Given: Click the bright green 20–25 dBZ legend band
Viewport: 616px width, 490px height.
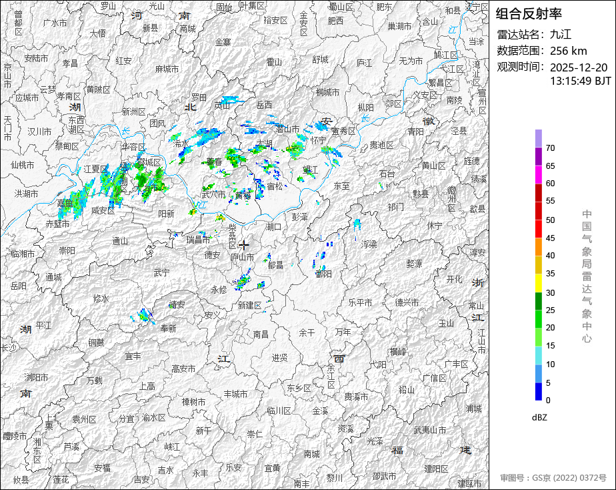Looking at the screenshot, I should coord(538,319).
